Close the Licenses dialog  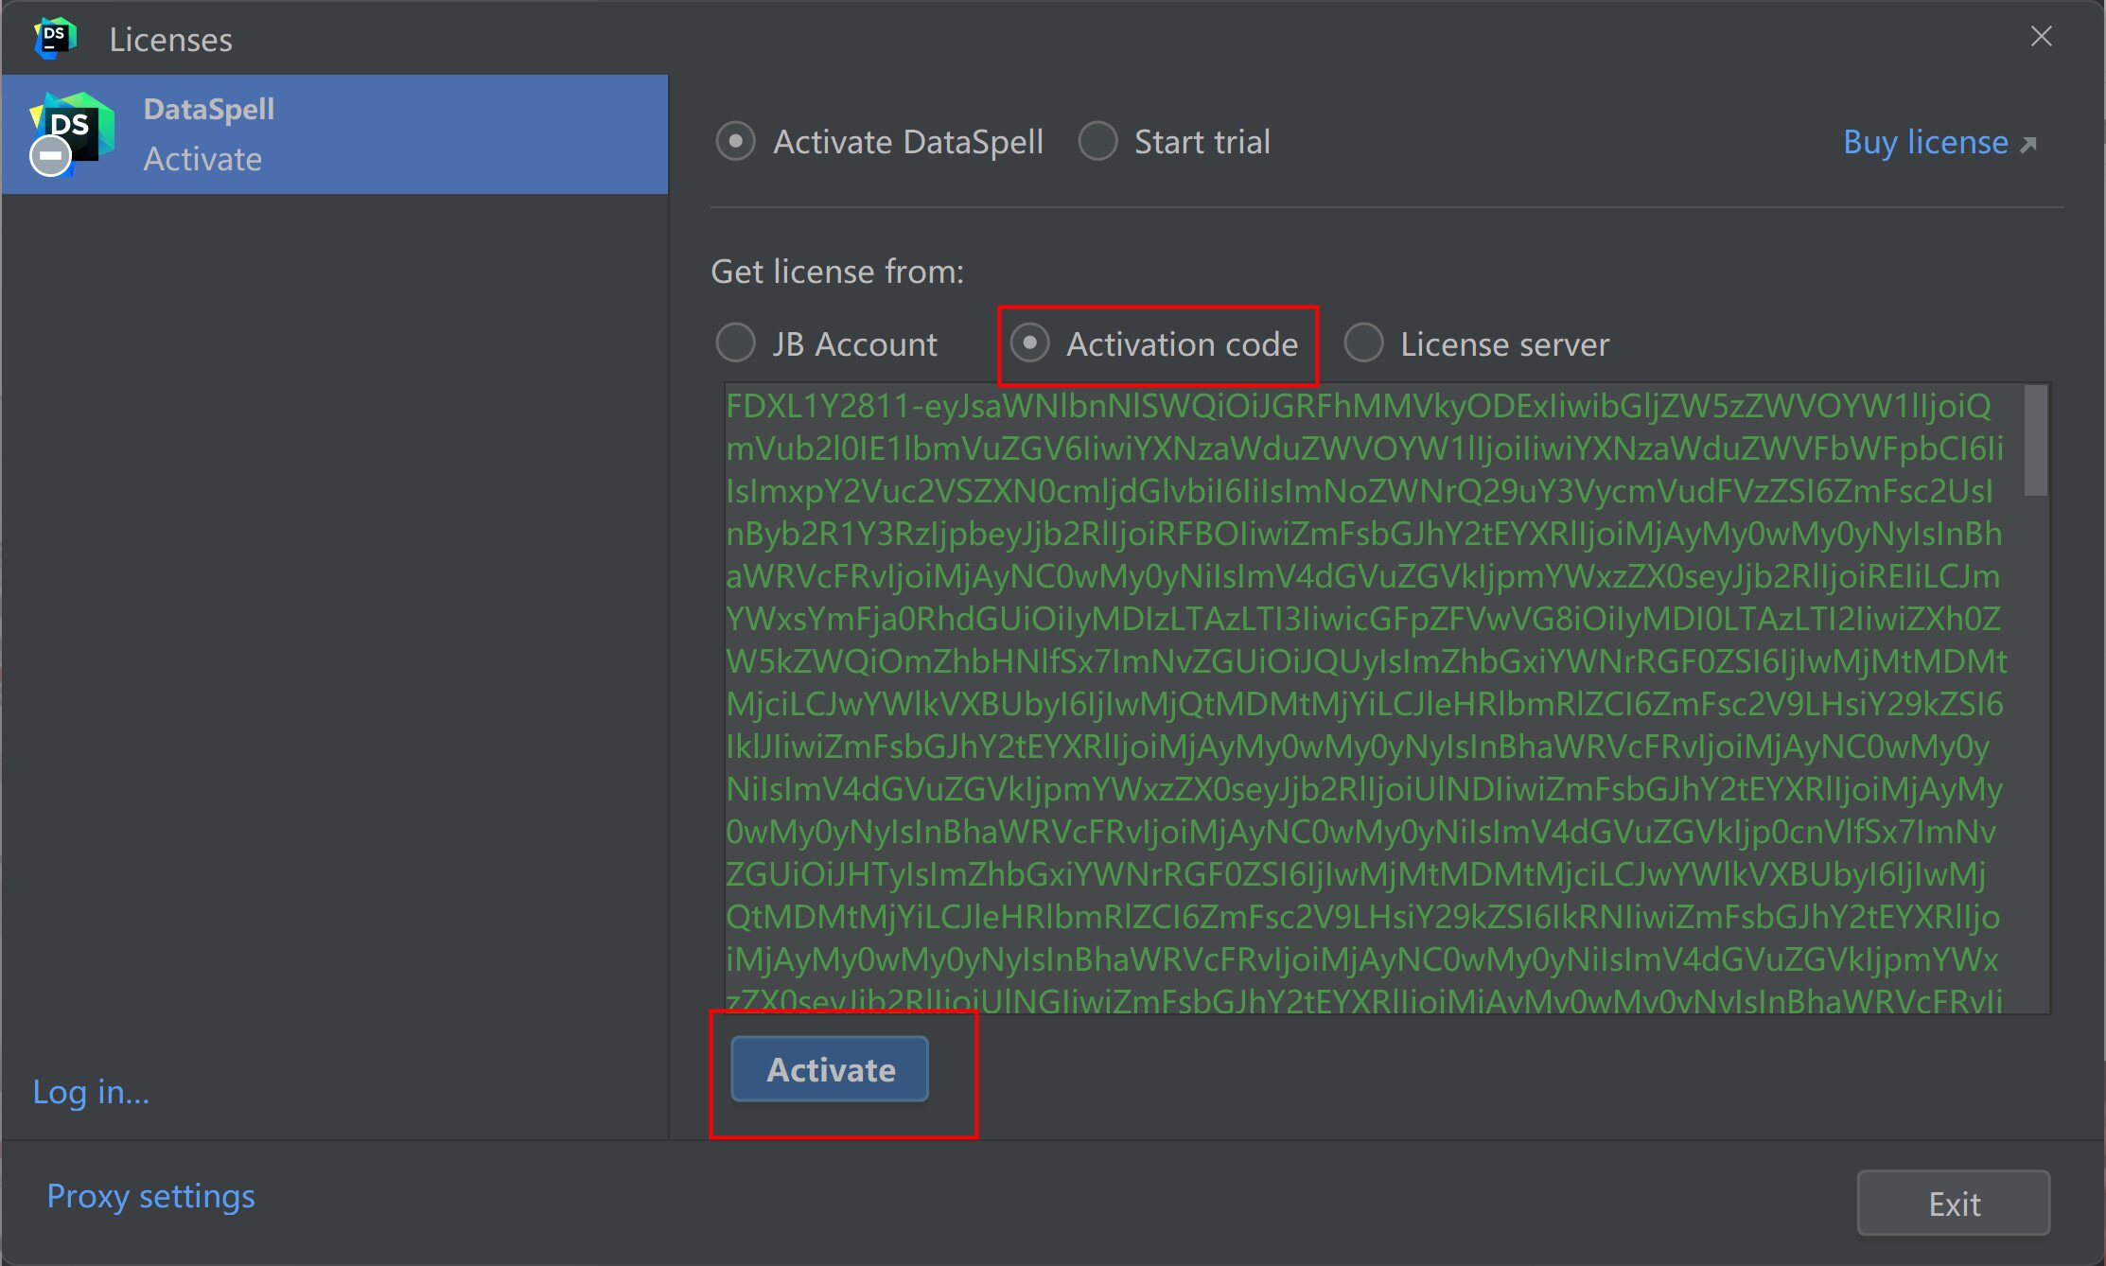2042,37
